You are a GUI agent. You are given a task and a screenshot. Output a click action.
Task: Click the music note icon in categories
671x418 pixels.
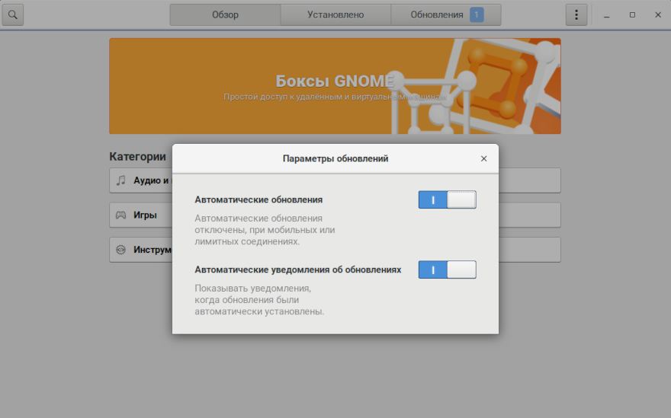pyautogui.click(x=120, y=180)
